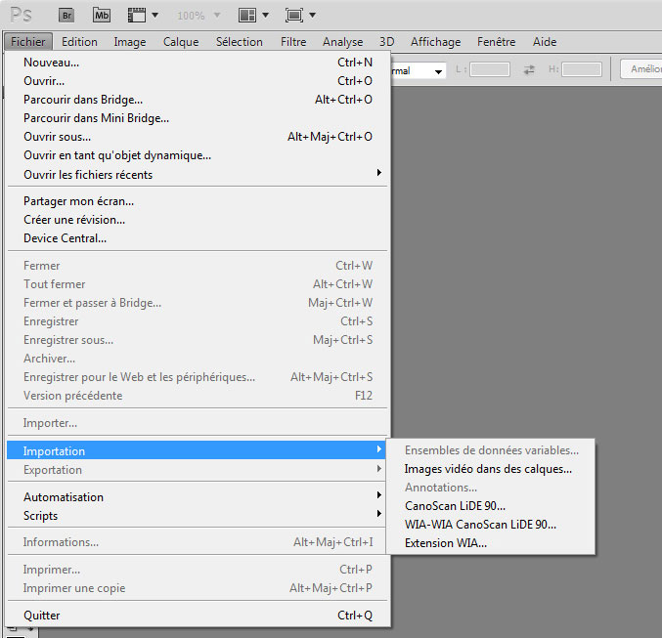This screenshot has width=662, height=638.
Task: Click the screen mode icon
Action: [x=294, y=16]
